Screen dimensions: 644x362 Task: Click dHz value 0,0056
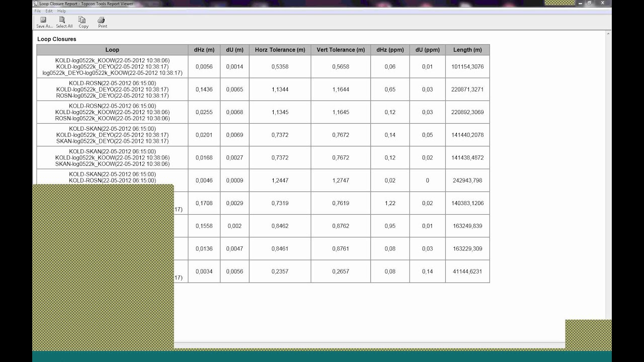tap(204, 66)
